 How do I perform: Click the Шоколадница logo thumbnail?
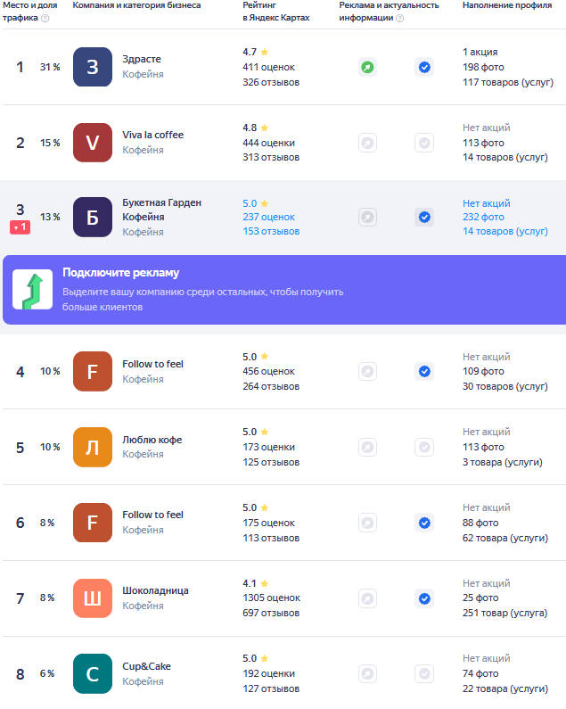coord(93,598)
